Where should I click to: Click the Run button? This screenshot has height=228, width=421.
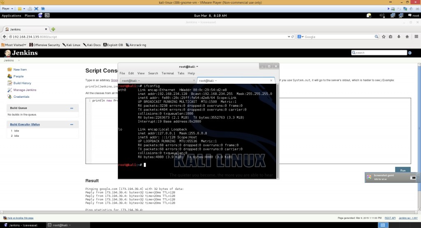tap(403, 170)
